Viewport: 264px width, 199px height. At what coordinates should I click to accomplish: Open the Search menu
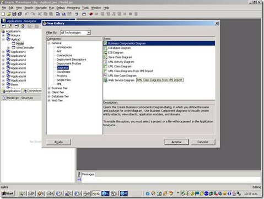[29, 8]
